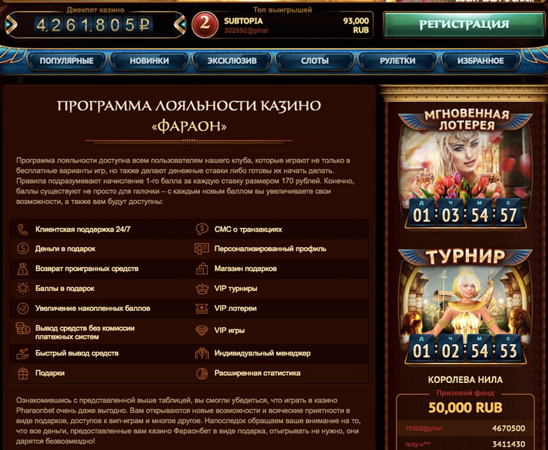Click the crown icon beside VIP турниры
This screenshot has height=450, width=548.
tap(201, 289)
